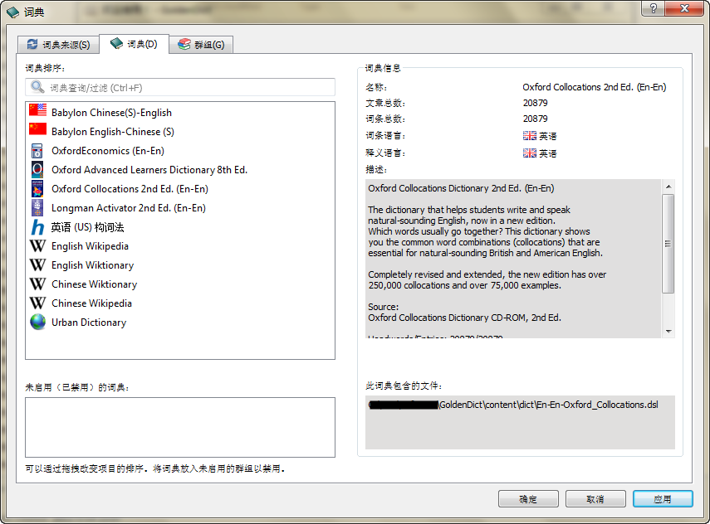Click the OxfordEconomics dictionary icon

[x=37, y=151]
